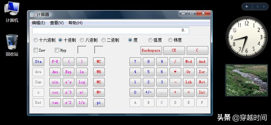Click the dms button
271x125 pixels.
[55, 72]
